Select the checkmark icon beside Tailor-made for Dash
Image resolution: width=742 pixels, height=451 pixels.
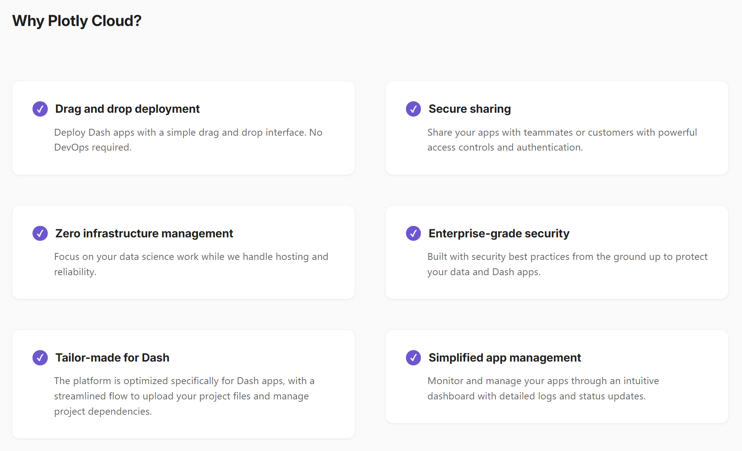(40, 358)
